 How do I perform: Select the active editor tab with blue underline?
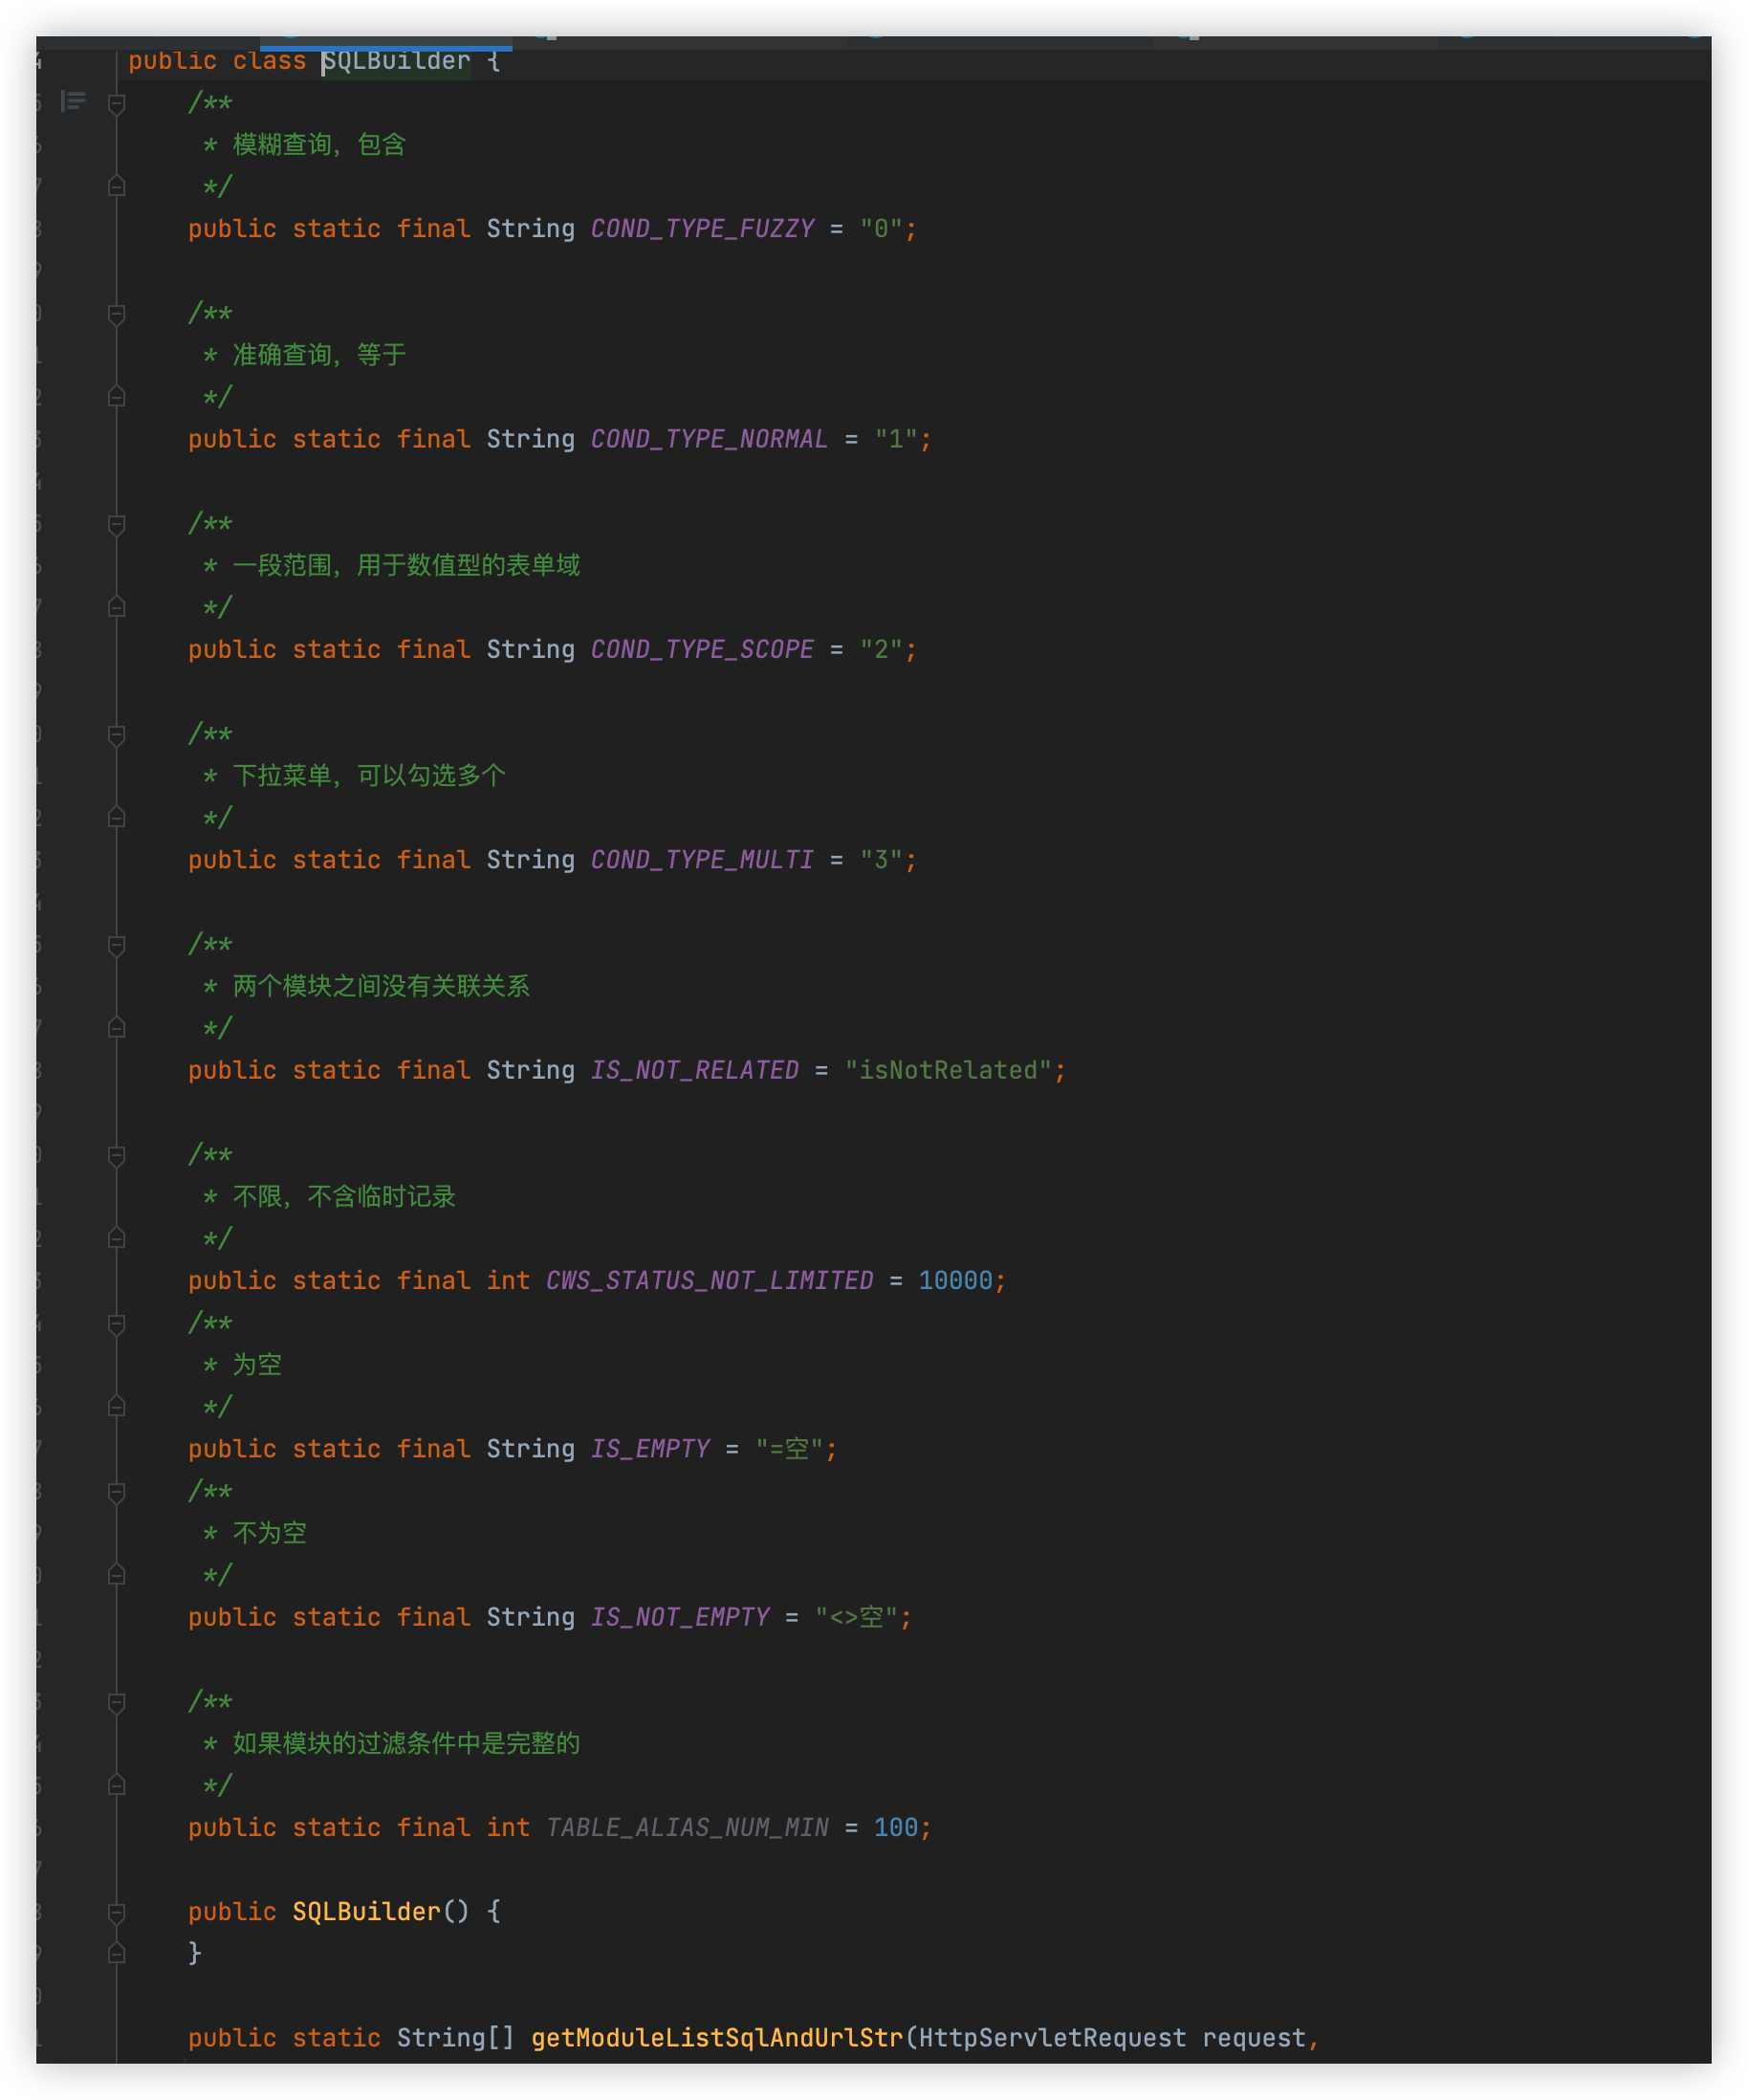386,42
